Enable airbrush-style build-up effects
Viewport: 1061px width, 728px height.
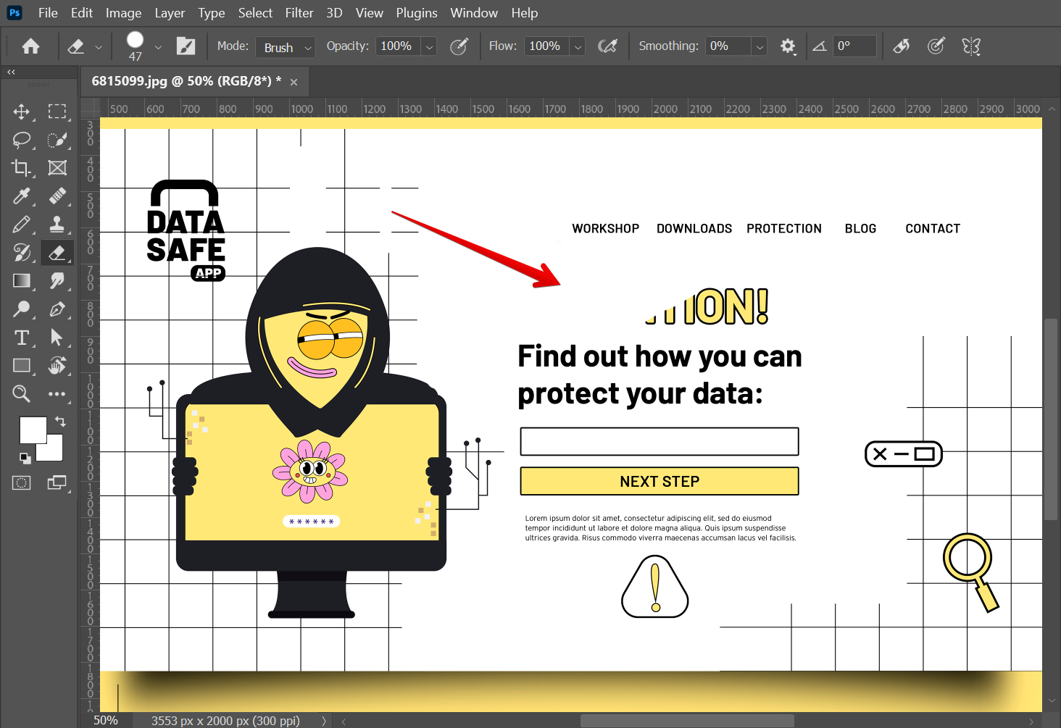pyautogui.click(x=607, y=46)
